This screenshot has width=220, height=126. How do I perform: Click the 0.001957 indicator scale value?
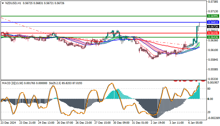(213, 83)
